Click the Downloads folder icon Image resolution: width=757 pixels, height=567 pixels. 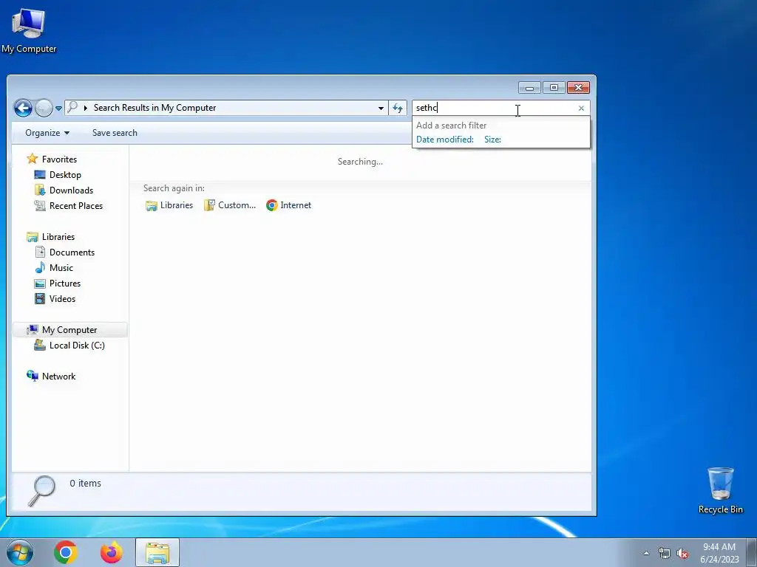[40, 190]
